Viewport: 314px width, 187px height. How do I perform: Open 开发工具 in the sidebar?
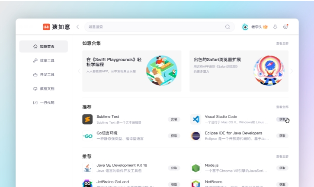point(43,75)
